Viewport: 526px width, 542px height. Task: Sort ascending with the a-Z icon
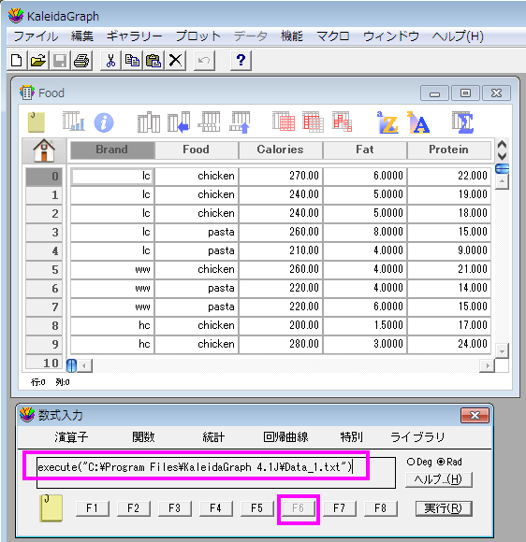(387, 122)
